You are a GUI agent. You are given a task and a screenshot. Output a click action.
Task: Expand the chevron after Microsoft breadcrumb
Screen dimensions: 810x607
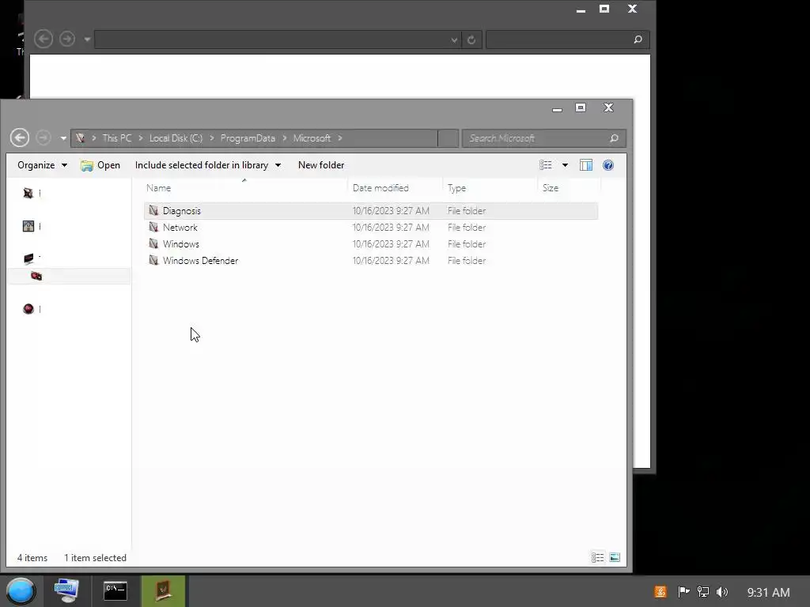[340, 138]
